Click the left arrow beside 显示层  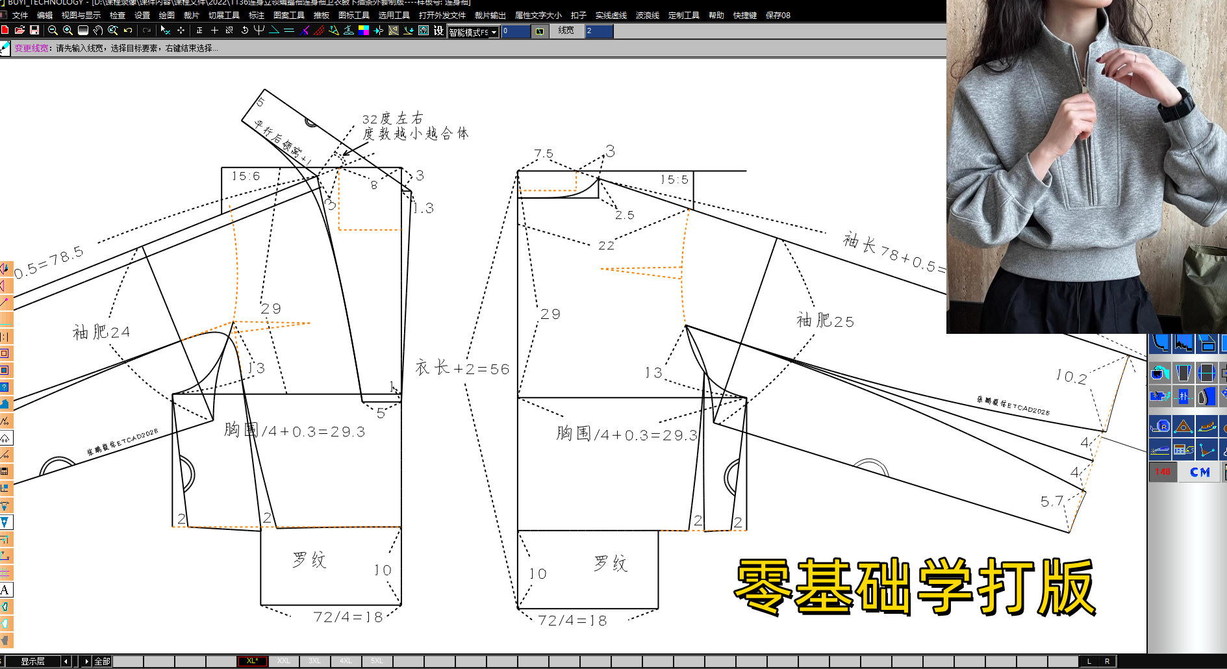[x=65, y=661]
